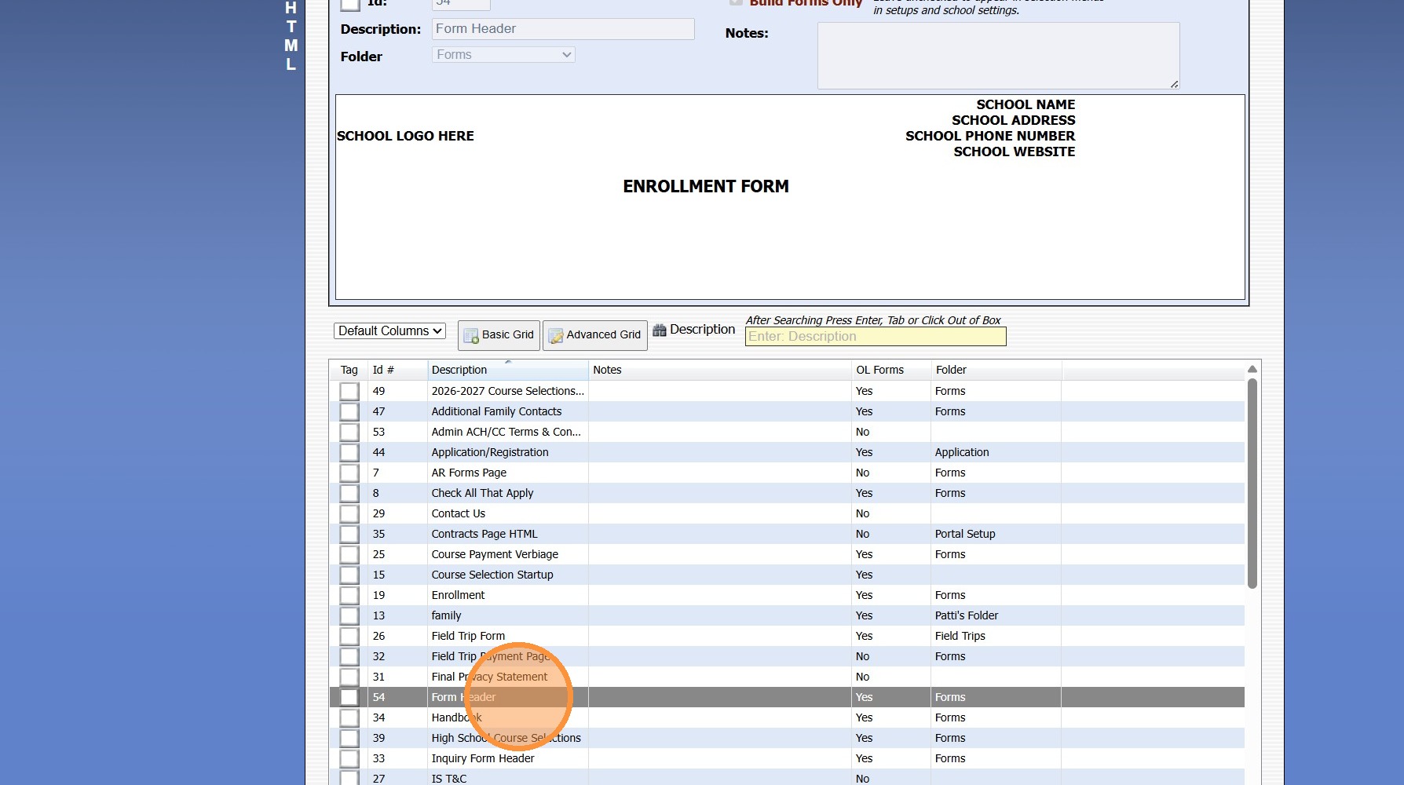Tick the checkbox for Admin ACH/CC Terms row
Screen dimensions: 1404x785
pyautogui.click(x=349, y=432)
